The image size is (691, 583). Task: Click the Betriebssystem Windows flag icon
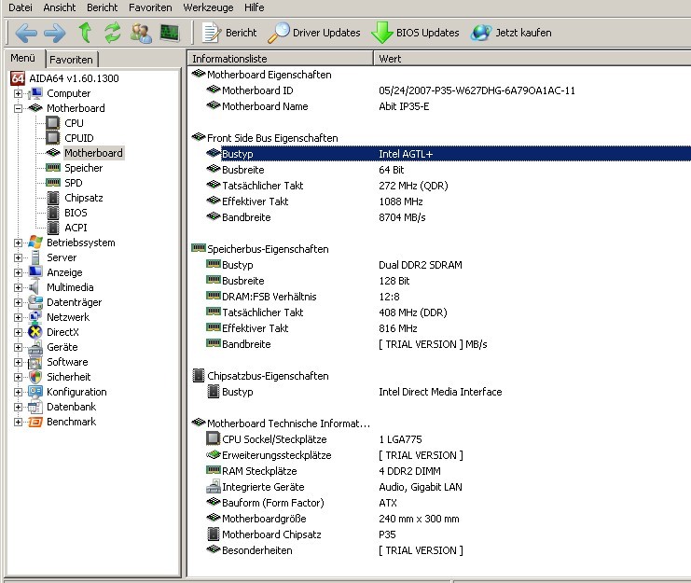point(35,243)
